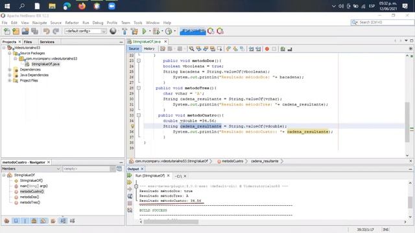Toggle Sort by Name in Navigator
This screenshot has width=415, height=233.
click(63, 221)
